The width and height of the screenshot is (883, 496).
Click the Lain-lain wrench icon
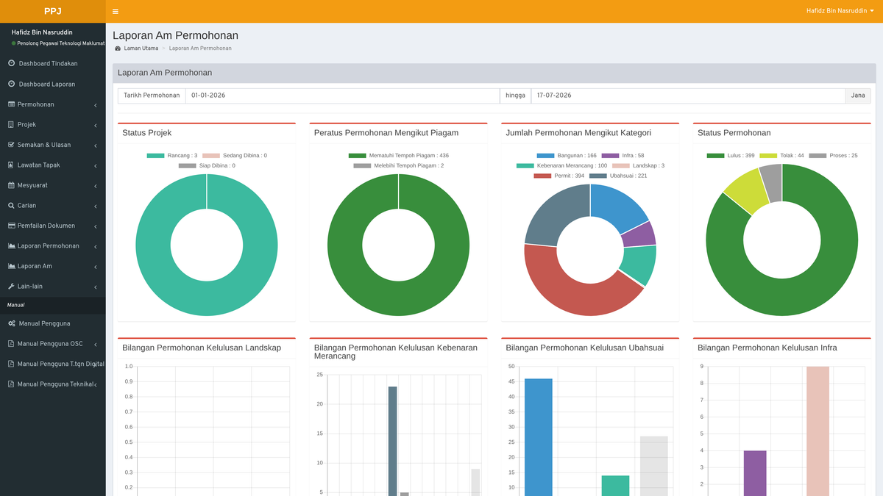pos(11,286)
